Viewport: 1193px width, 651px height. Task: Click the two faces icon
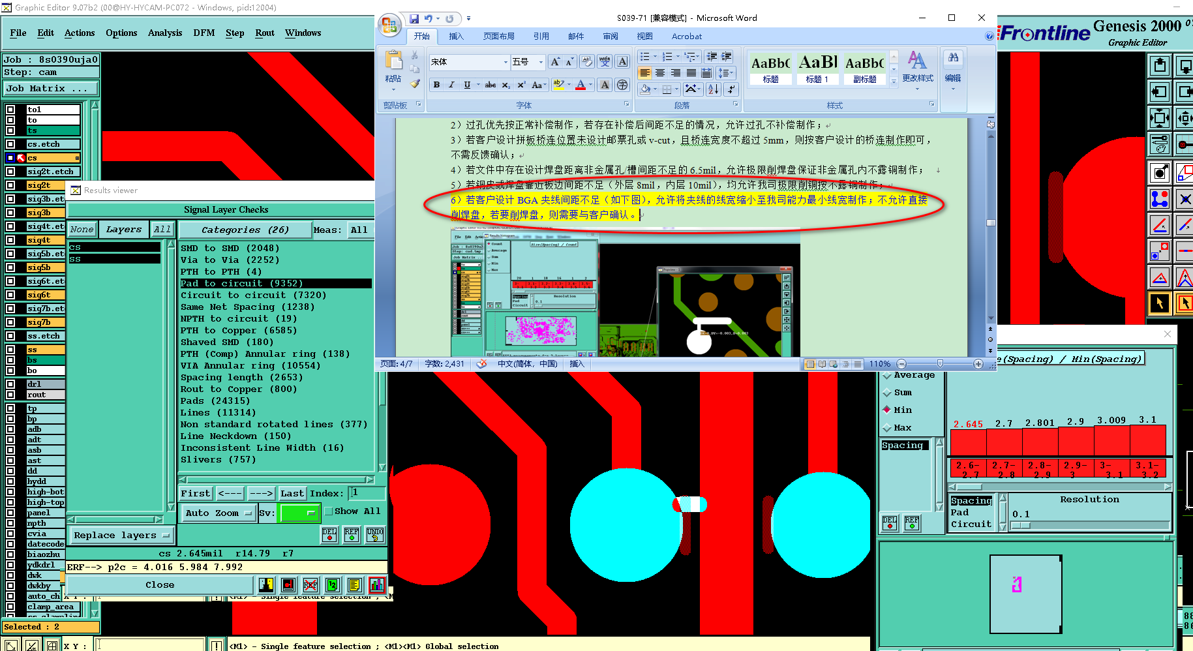coord(266,584)
